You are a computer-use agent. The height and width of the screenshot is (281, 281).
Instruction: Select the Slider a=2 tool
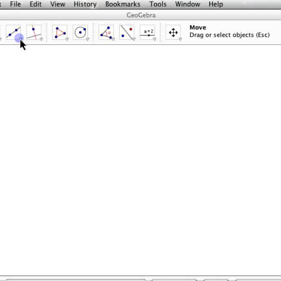pos(147,32)
